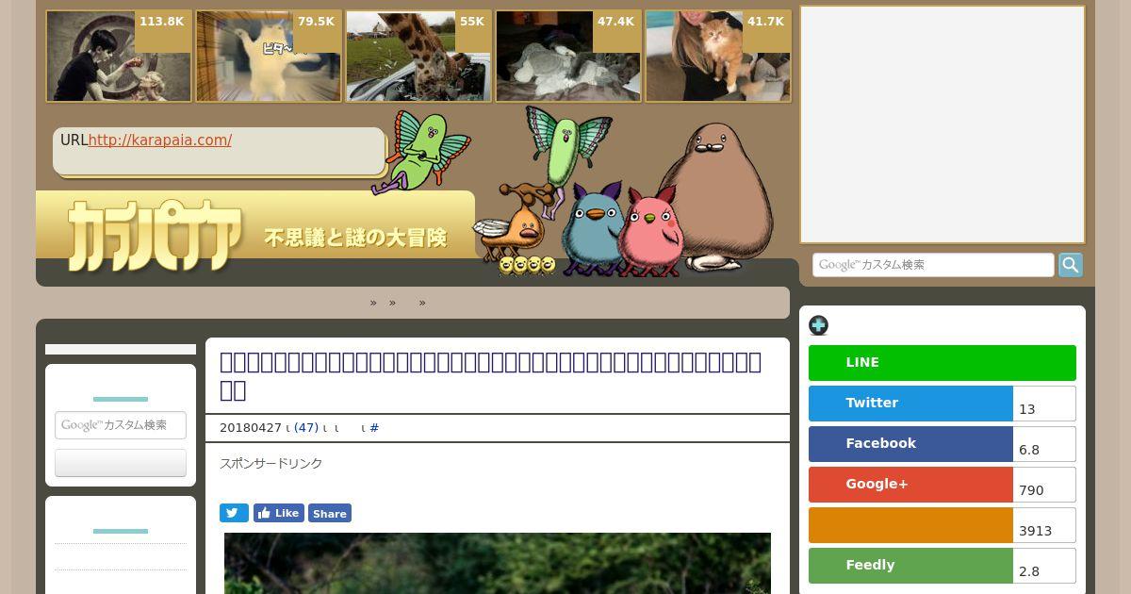Open the dancing cat thumbnail 79.5K
Screen dimensions: 1131x594
269,56
